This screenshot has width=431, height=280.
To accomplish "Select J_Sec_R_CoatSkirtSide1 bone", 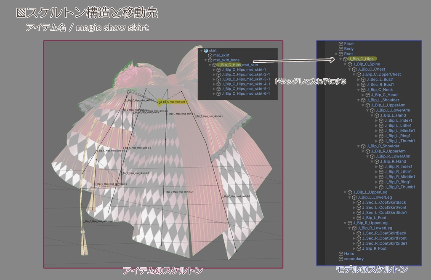I will (x=385, y=243).
